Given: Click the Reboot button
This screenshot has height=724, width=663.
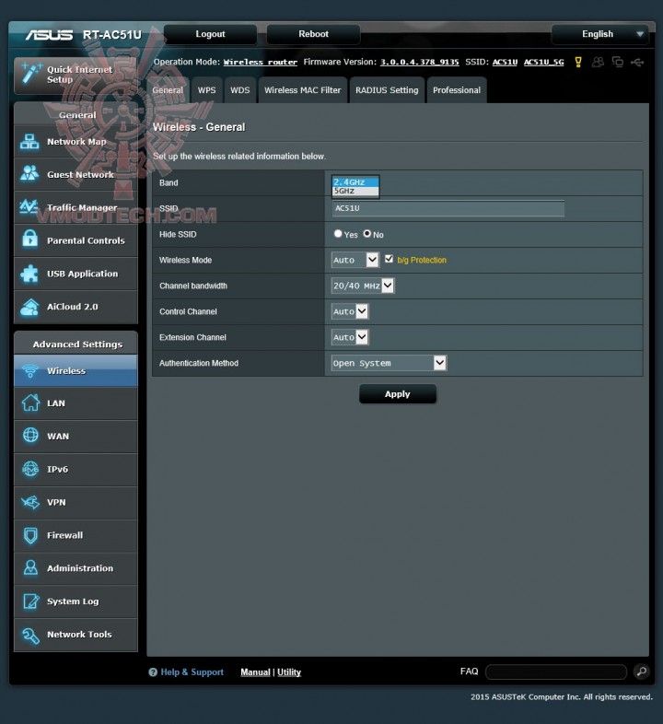Looking at the screenshot, I should pyautogui.click(x=313, y=34).
